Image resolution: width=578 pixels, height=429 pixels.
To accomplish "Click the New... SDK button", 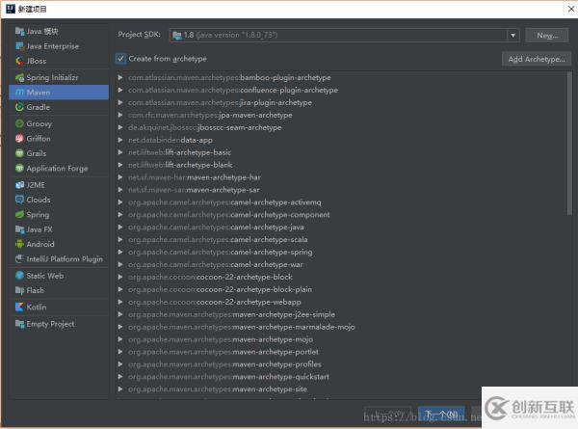I will pos(547,36).
